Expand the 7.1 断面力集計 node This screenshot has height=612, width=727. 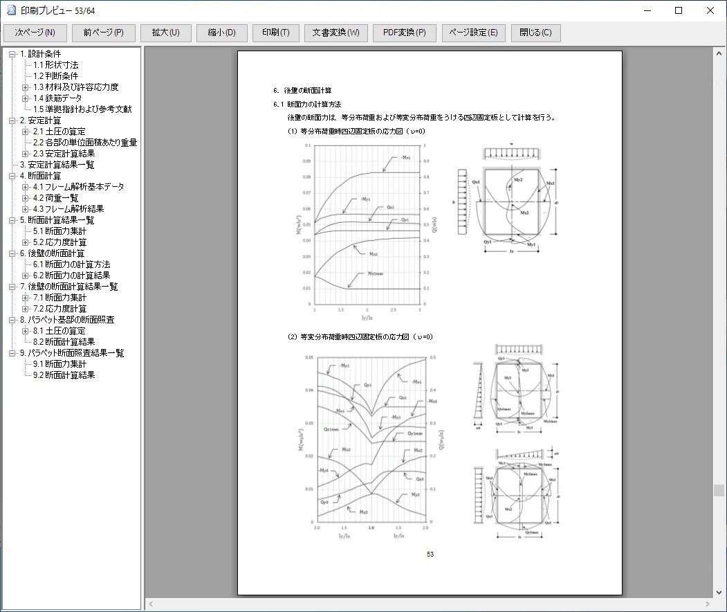26,298
